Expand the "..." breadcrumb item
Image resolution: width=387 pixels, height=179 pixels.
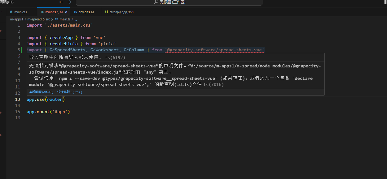(76, 19)
